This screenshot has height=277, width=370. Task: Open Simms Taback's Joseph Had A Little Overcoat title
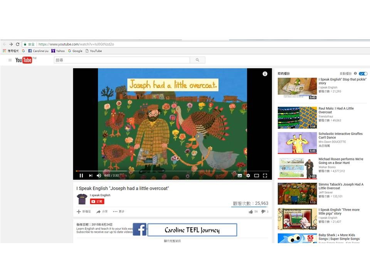tap(341, 186)
